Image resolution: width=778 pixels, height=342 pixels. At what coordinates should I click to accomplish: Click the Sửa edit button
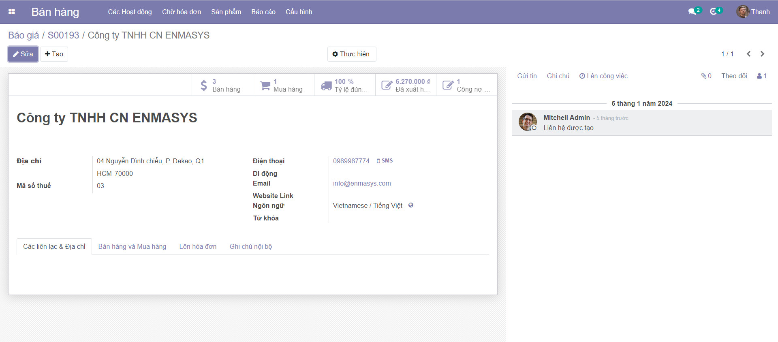click(23, 54)
